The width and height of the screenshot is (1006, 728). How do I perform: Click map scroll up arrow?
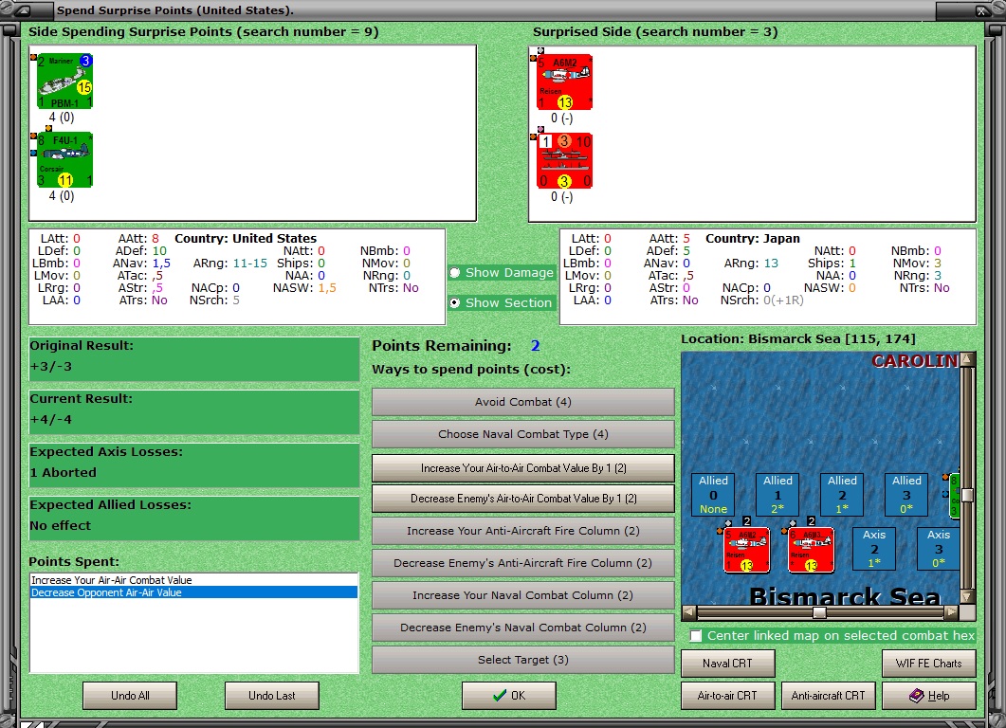[967, 359]
